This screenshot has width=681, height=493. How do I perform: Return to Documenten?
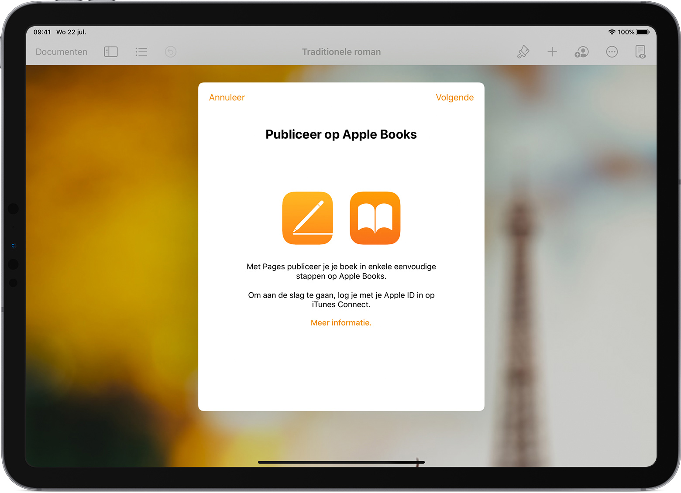61,51
